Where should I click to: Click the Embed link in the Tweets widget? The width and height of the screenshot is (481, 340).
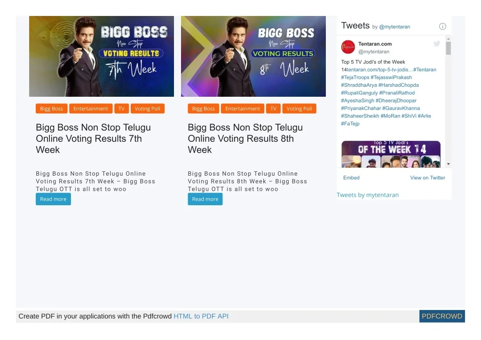coord(351,178)
